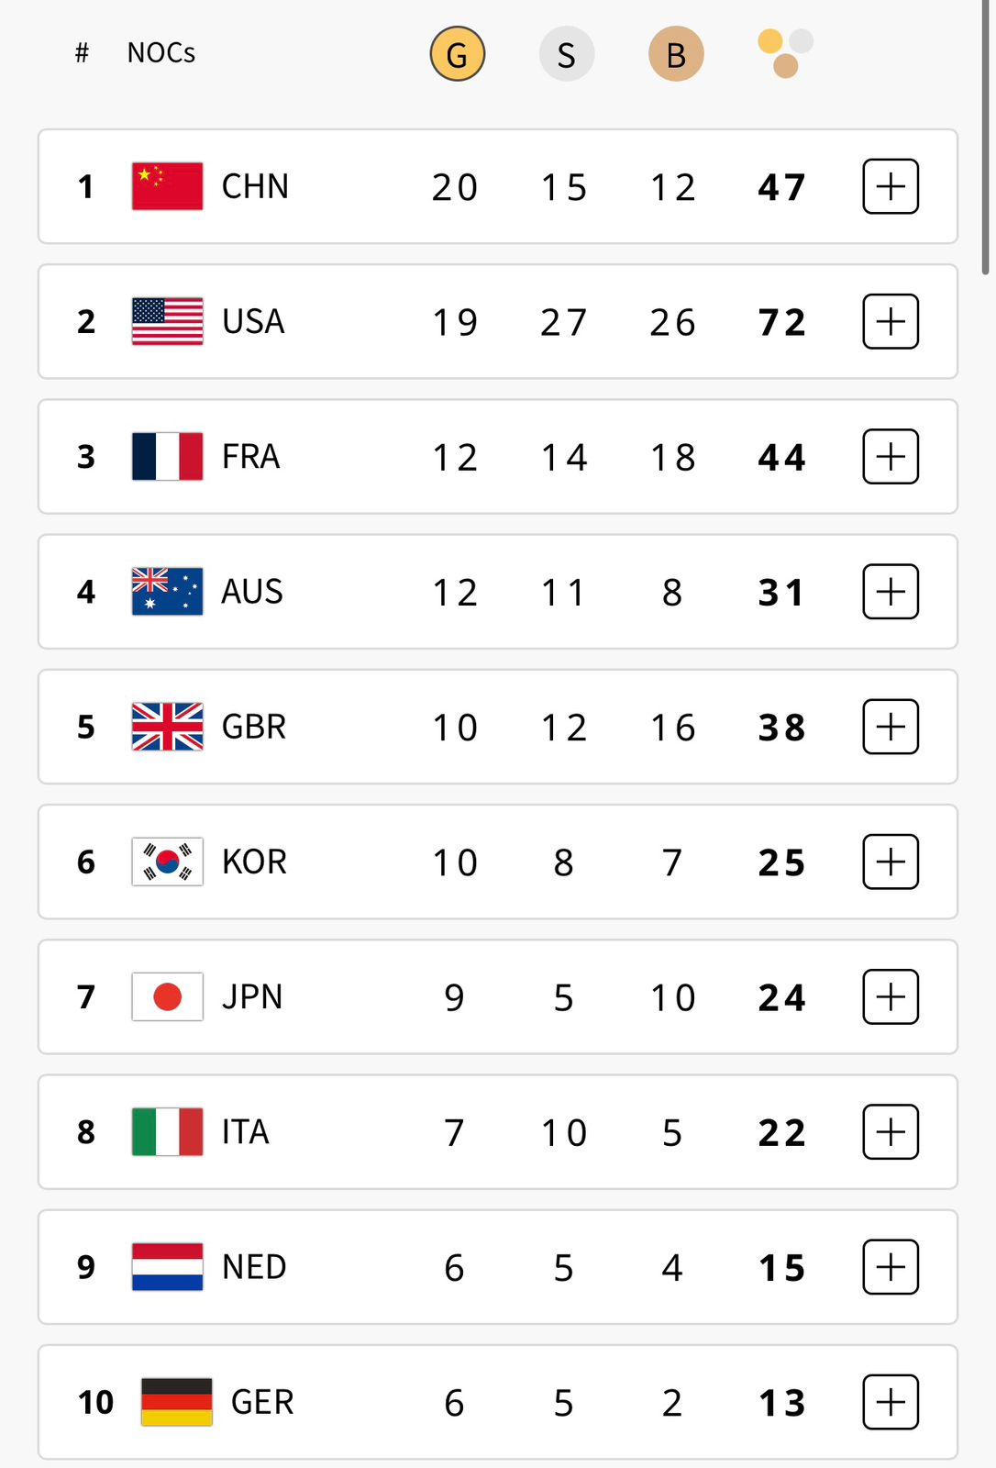Expand the USA medal breakdown
996x1468 pixels.
(891, 321)
